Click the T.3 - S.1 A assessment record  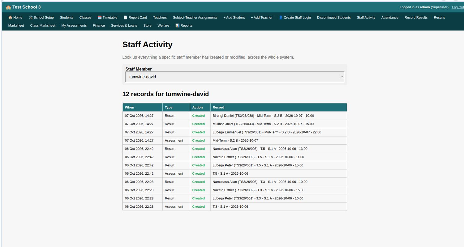click(x=230, y=207)
